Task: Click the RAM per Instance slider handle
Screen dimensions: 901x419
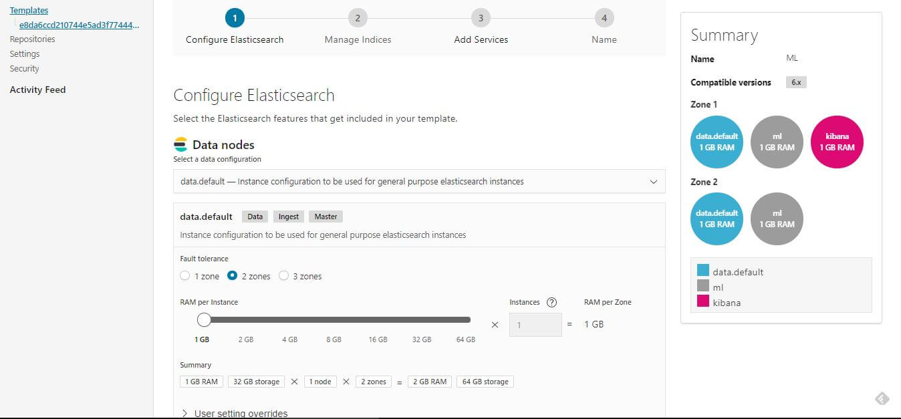Action: click(204, 320)
